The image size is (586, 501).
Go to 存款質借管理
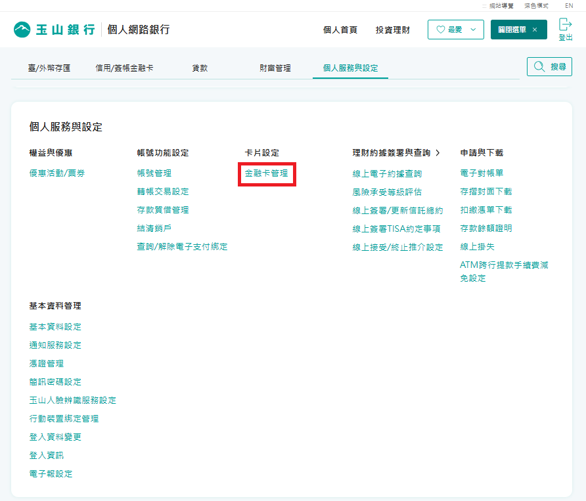163,210
